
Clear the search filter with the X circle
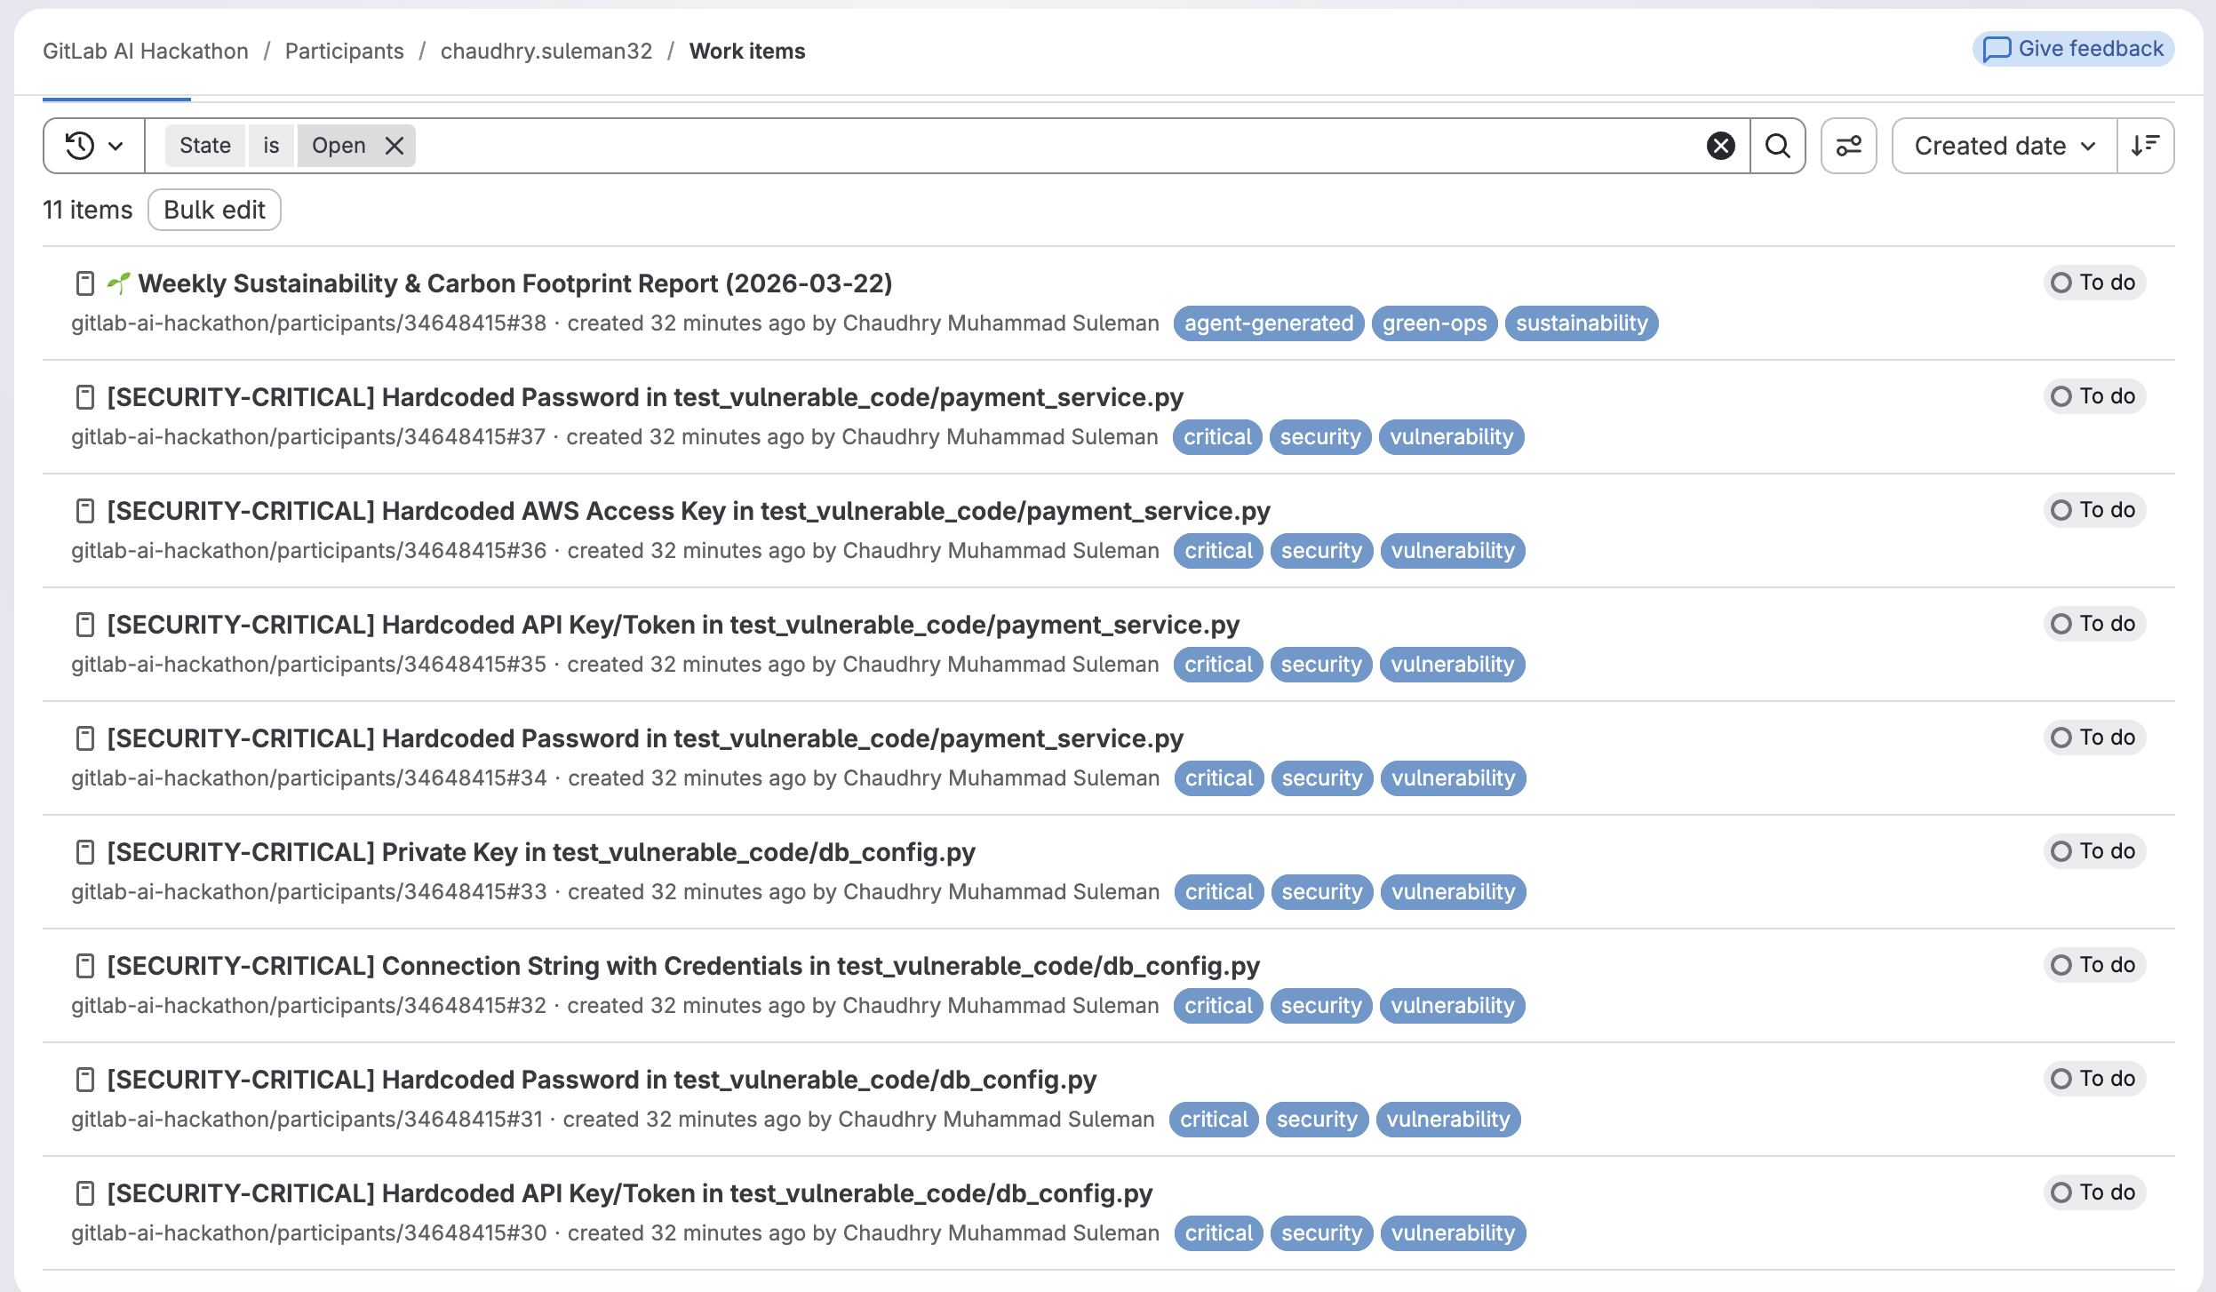(1720, 146)
